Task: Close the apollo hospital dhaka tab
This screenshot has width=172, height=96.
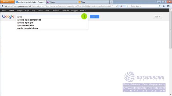Action: point(45,2)
